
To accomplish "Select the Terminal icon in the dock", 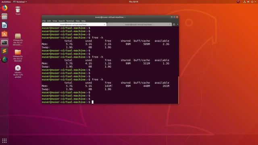I will pyautogui.click(x=4, y=43).
